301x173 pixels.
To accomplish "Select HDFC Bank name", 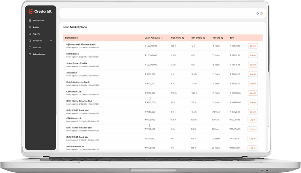I will [x=72, y=54].
